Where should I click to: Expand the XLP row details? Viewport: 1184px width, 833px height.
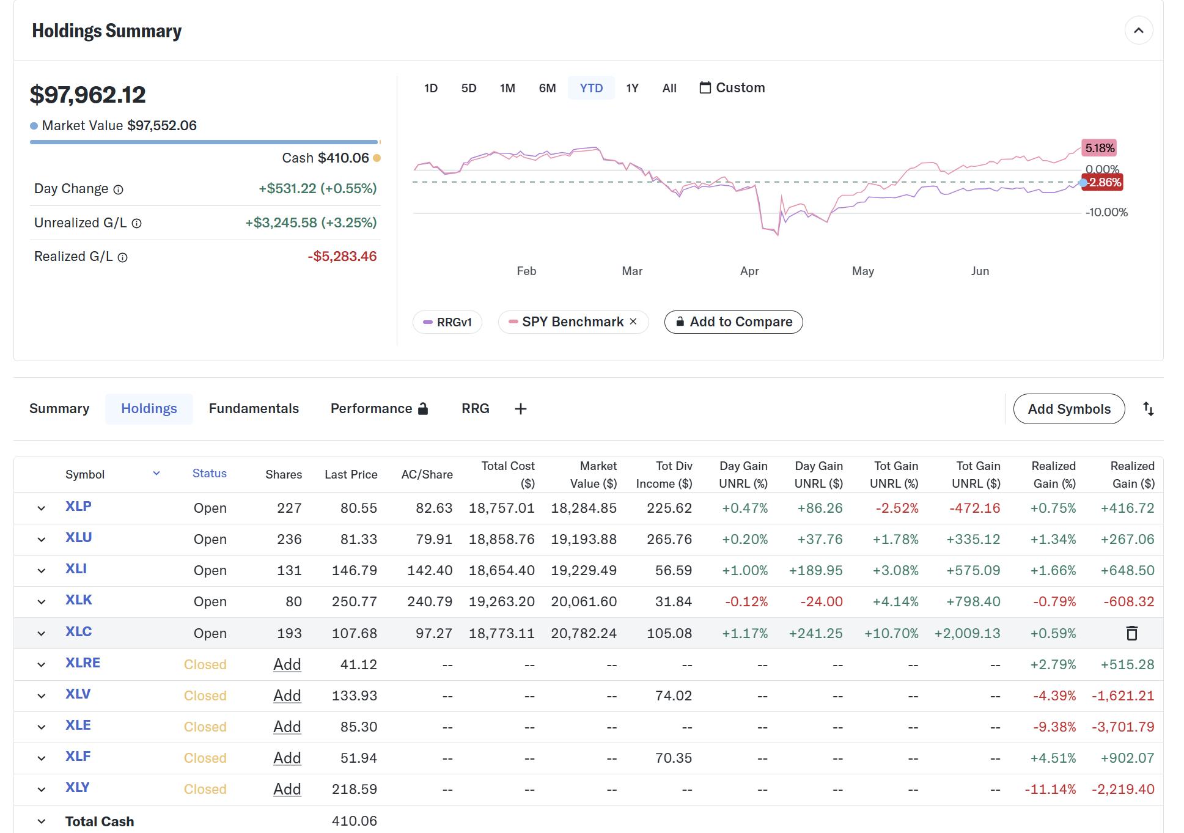coord(41,508)
